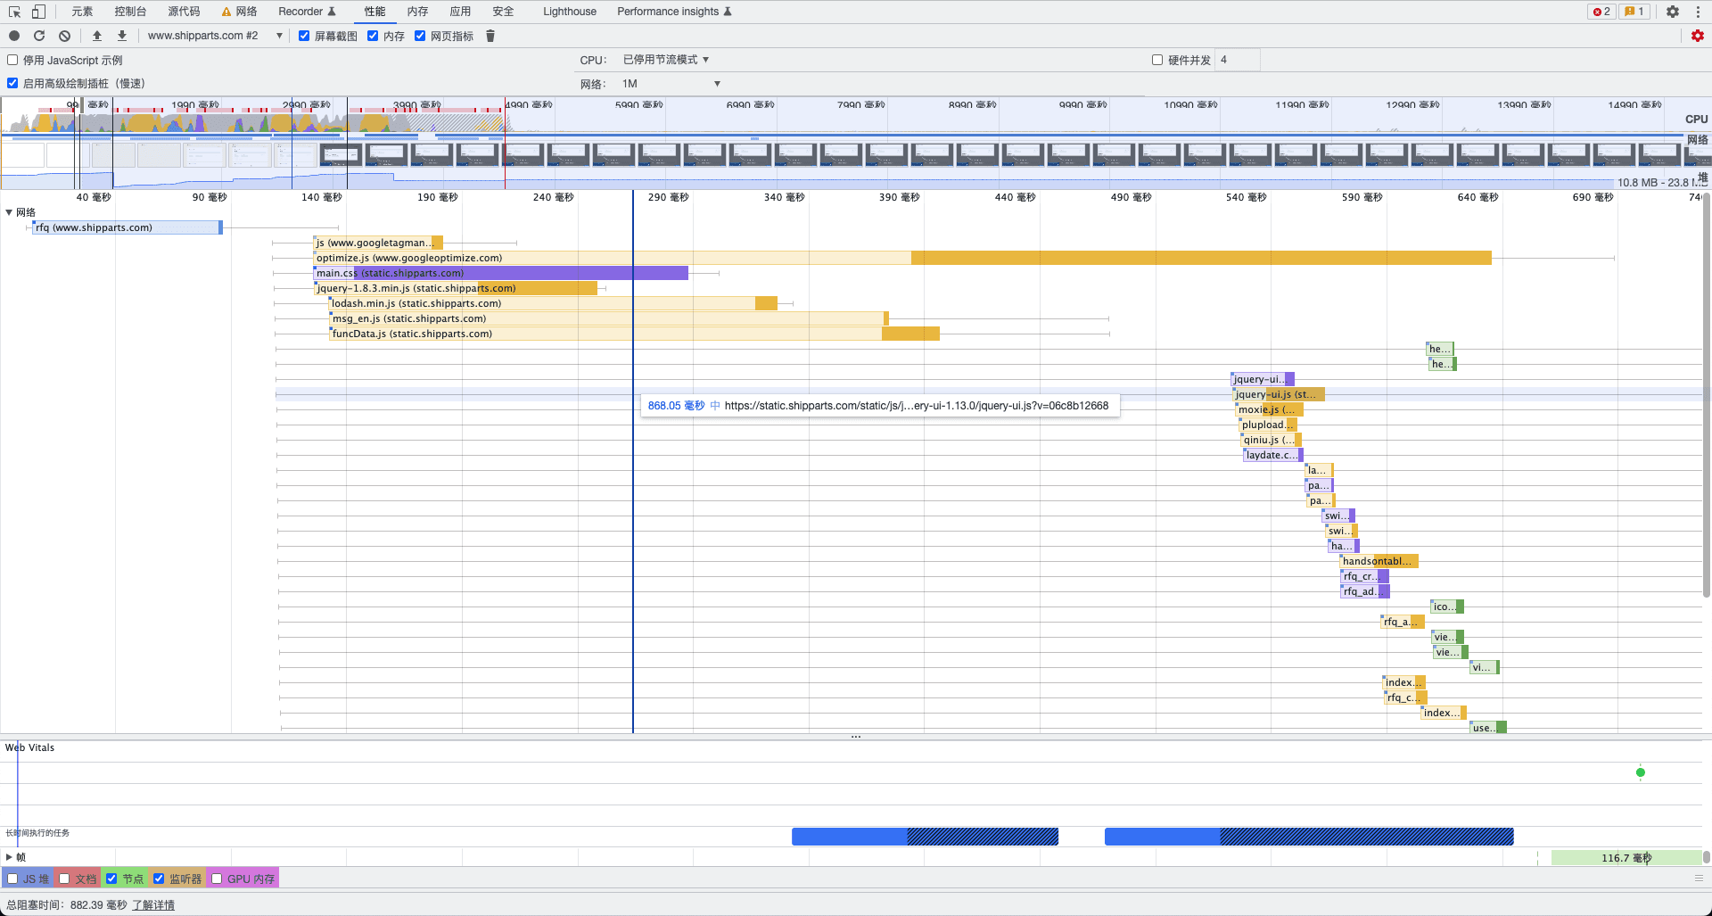Click the 了解详情 link

[153, 904]
